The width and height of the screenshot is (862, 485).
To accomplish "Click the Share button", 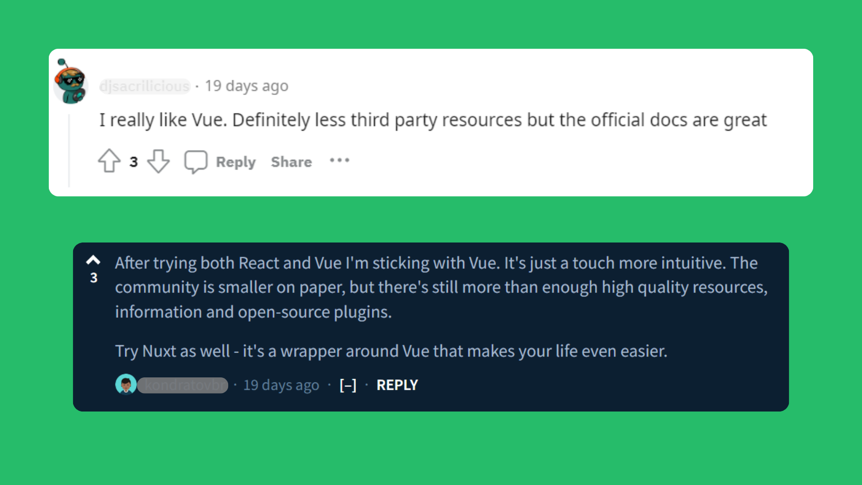I will click(x=291, y=162).
